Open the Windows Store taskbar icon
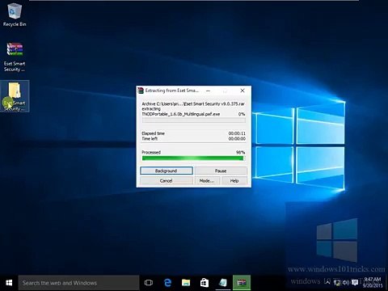Image resolution: width=388 pixels, height=291 pixels. [x=205, y=283]
